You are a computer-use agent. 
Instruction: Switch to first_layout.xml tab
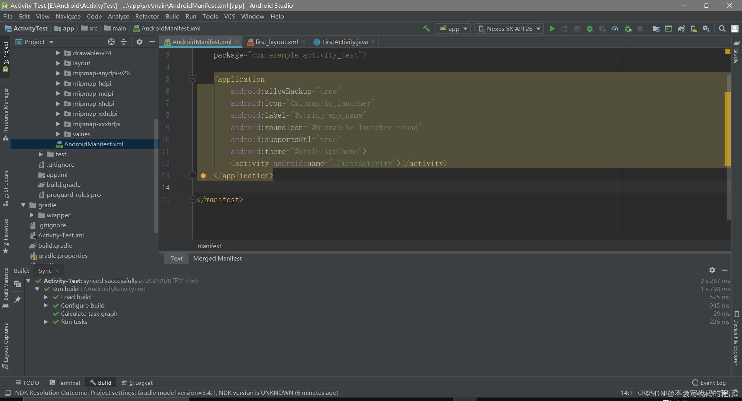[276, 42]
